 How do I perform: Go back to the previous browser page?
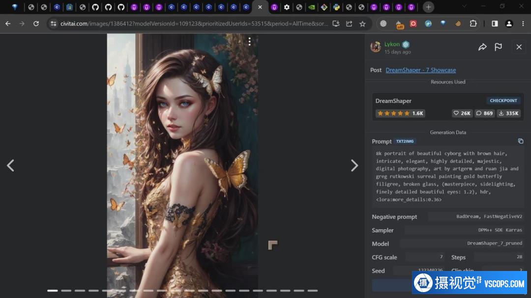pos(8,24)
